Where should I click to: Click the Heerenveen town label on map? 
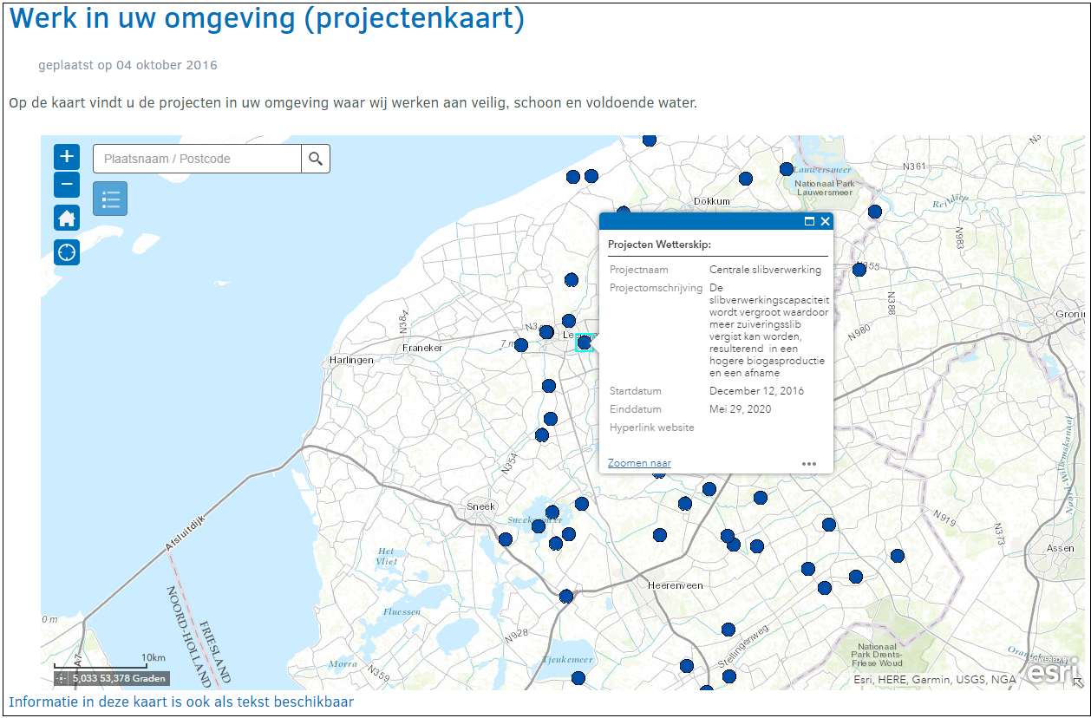pos(676,585)
